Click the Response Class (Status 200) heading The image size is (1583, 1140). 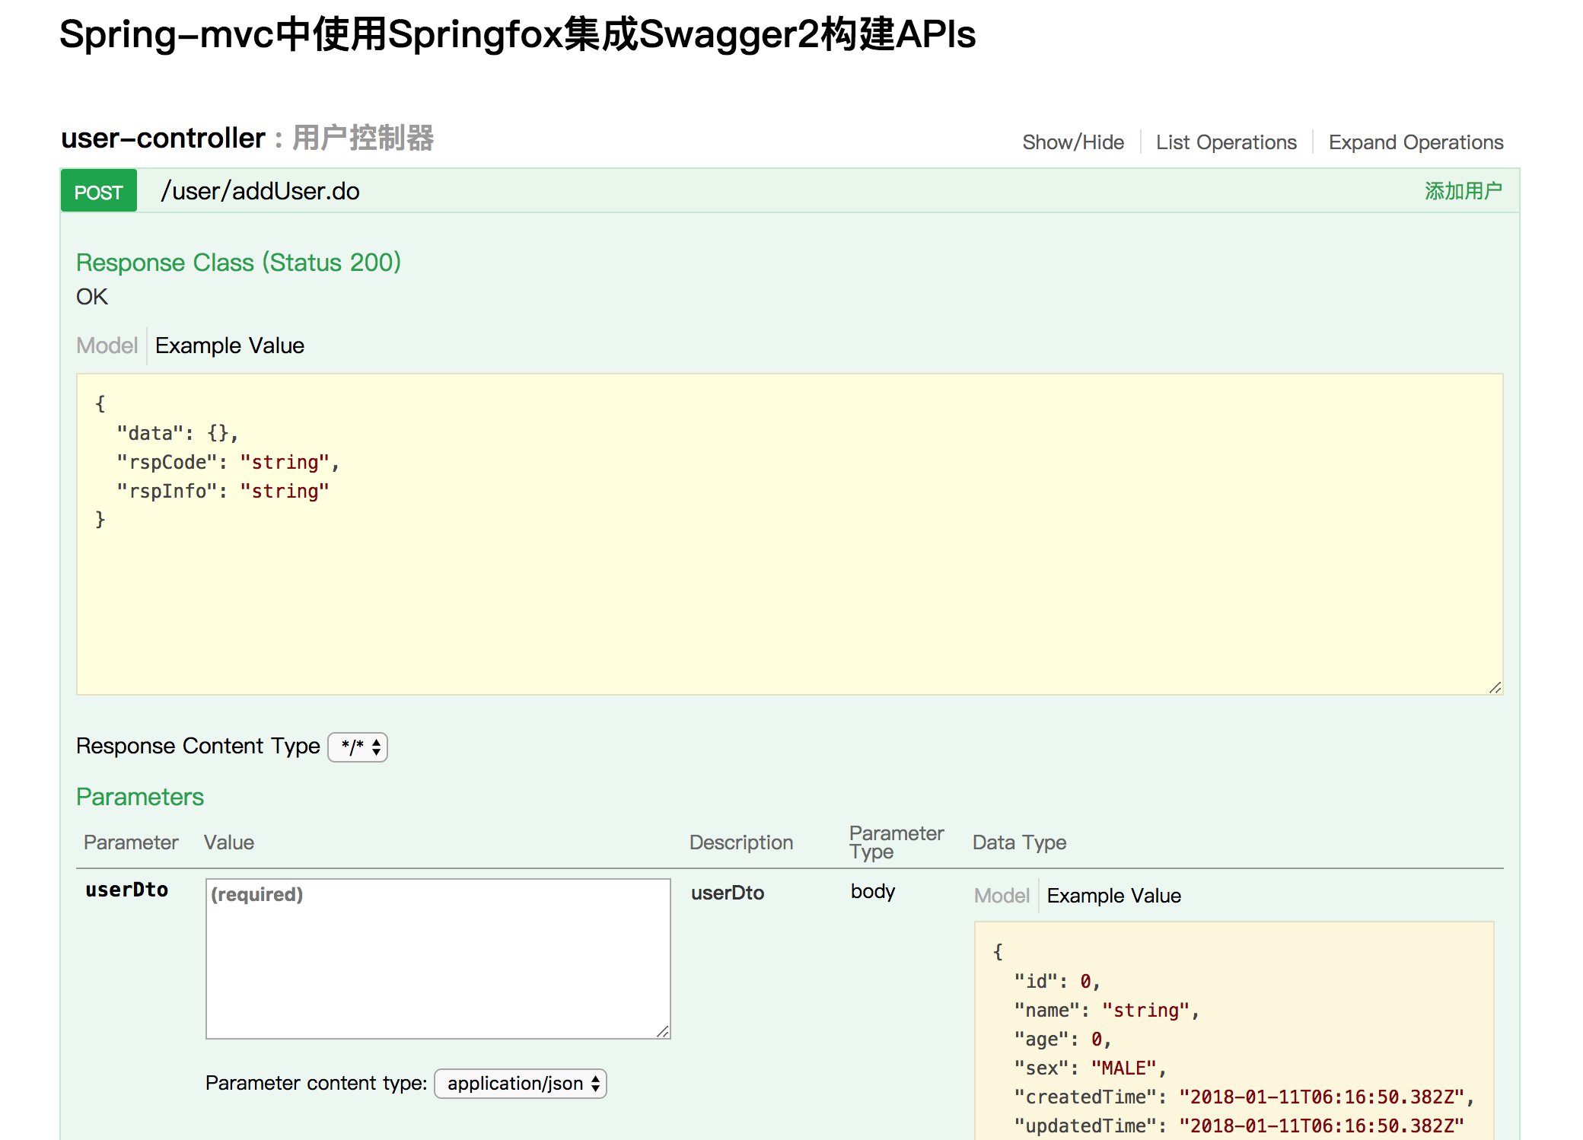(x=238, y=263)
